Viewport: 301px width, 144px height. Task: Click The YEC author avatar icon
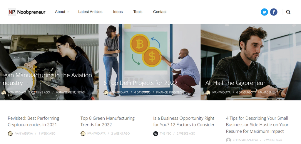[156, 133]
